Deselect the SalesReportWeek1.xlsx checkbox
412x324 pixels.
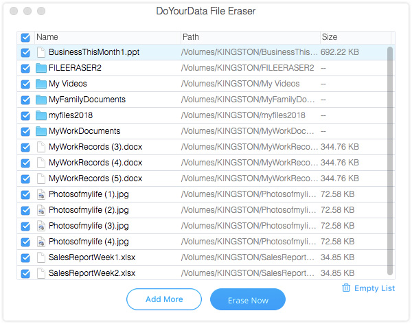25,257
